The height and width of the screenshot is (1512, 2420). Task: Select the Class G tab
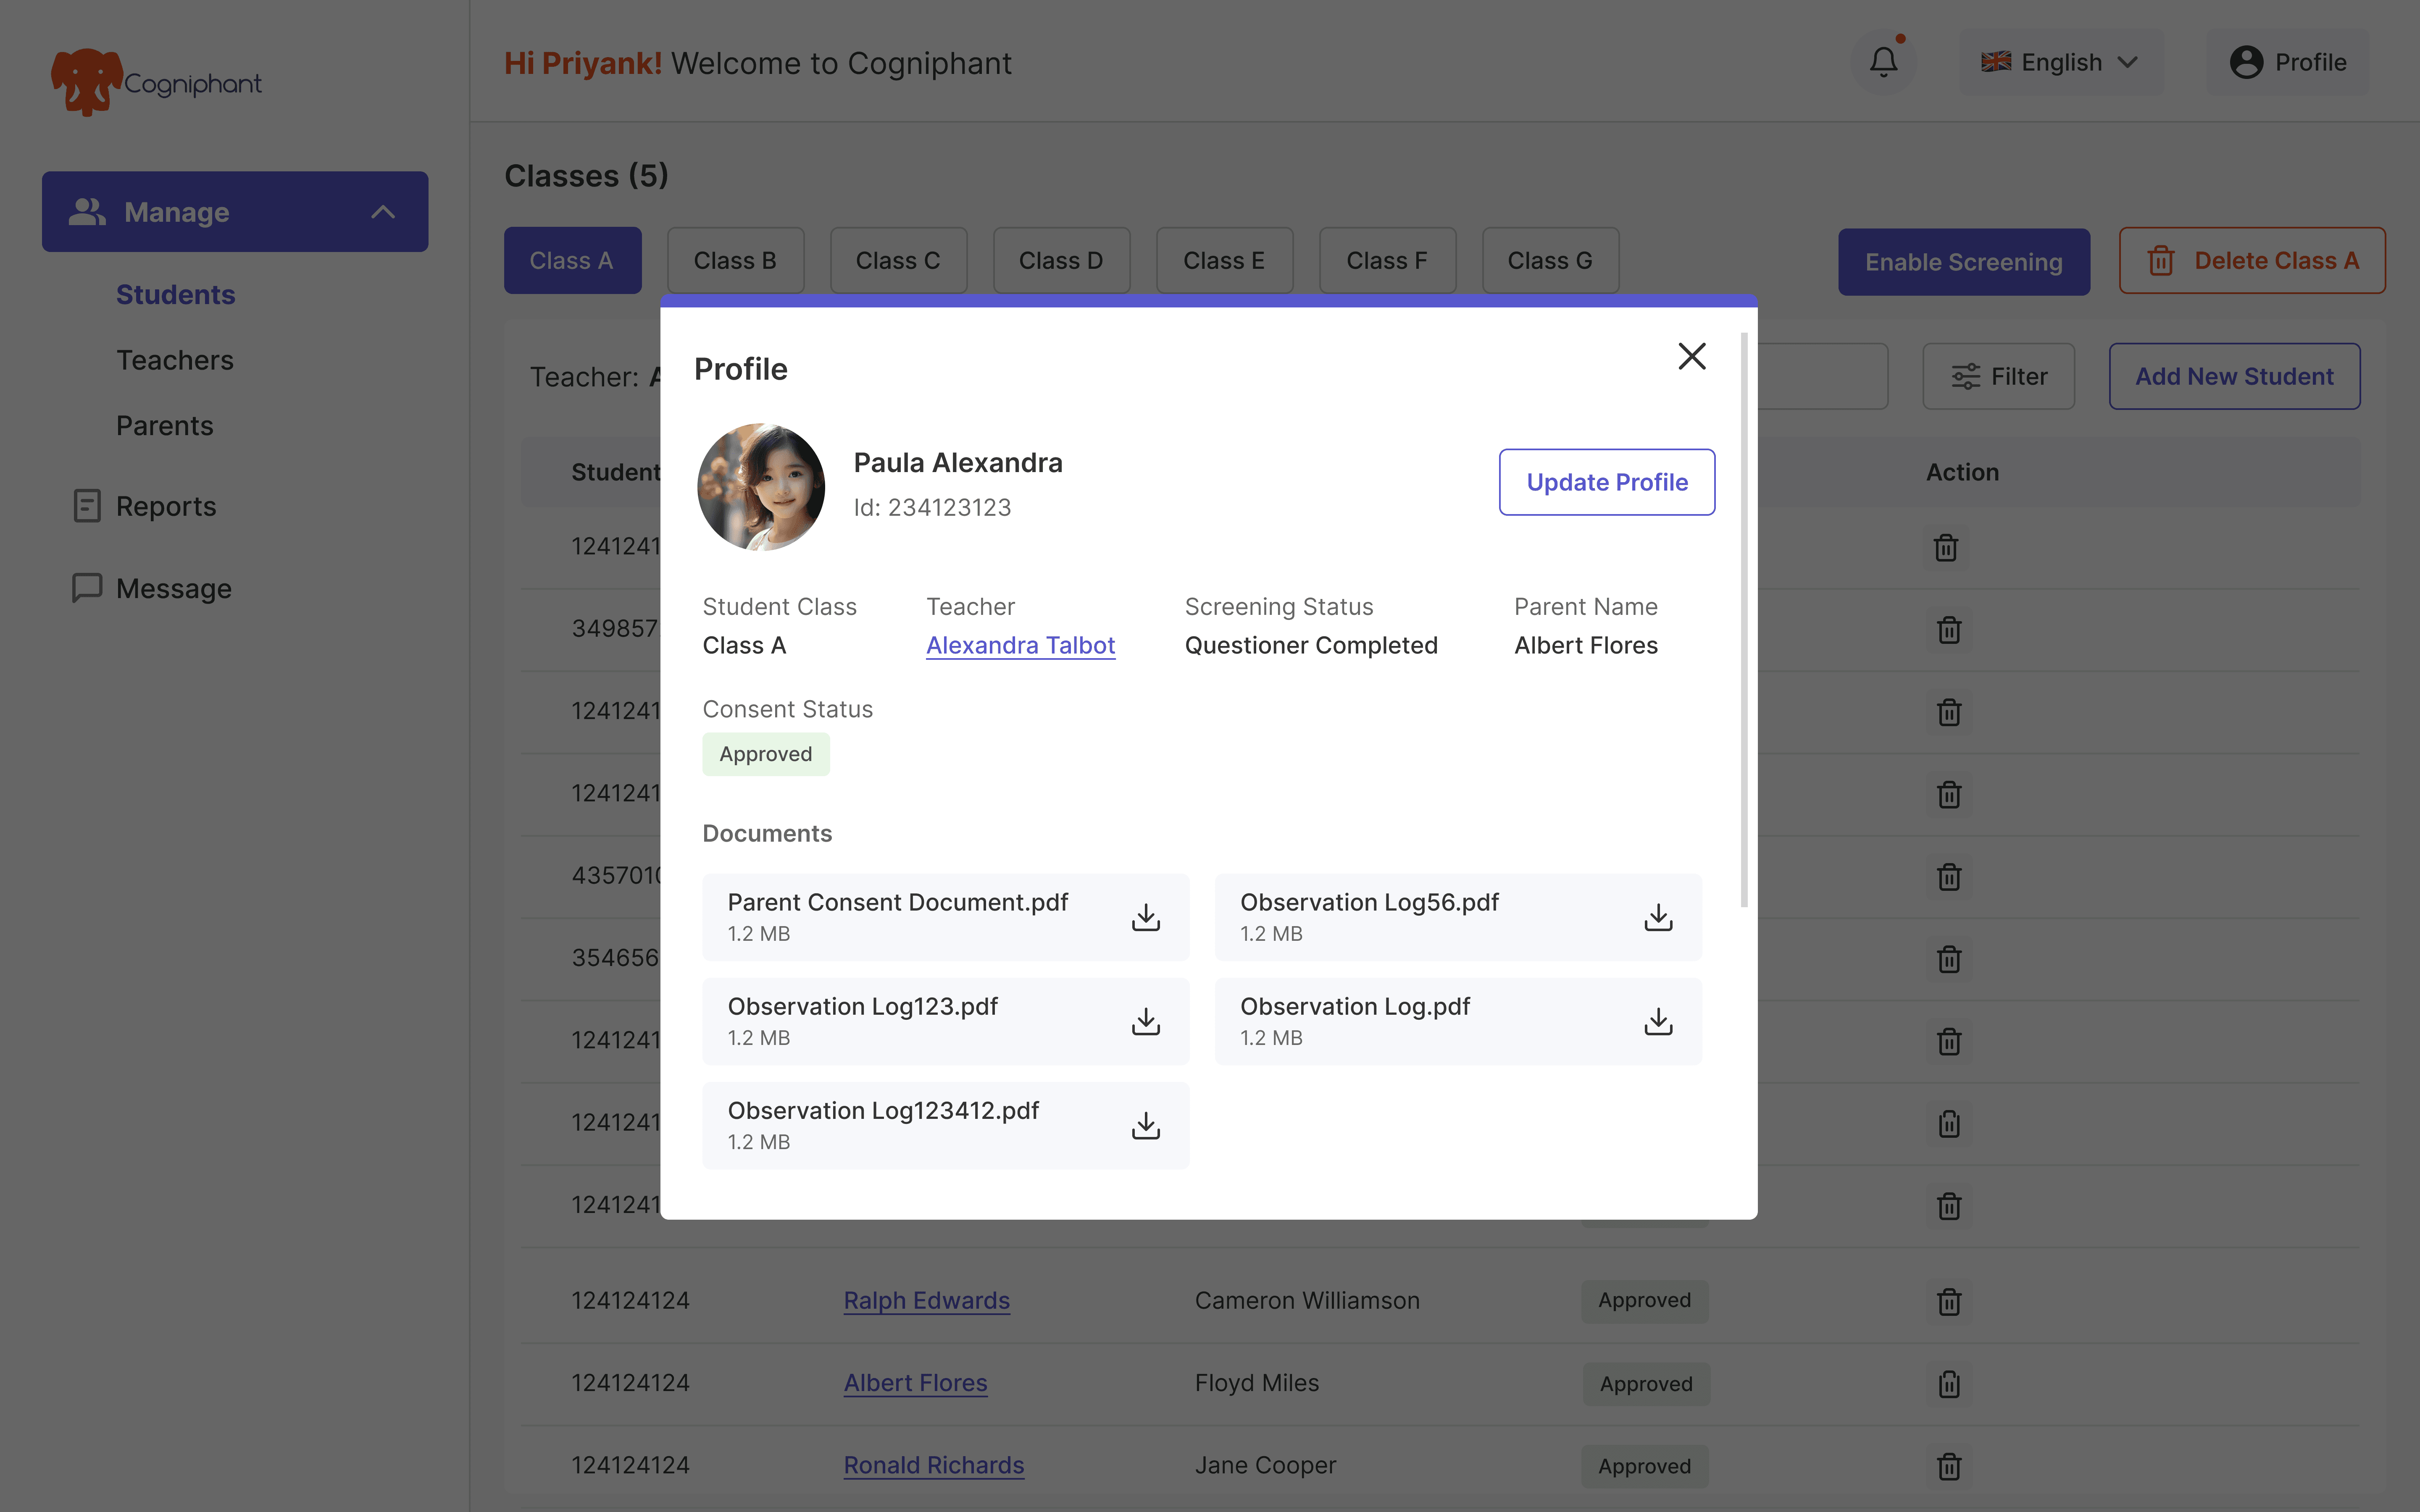coord(1549,261)
